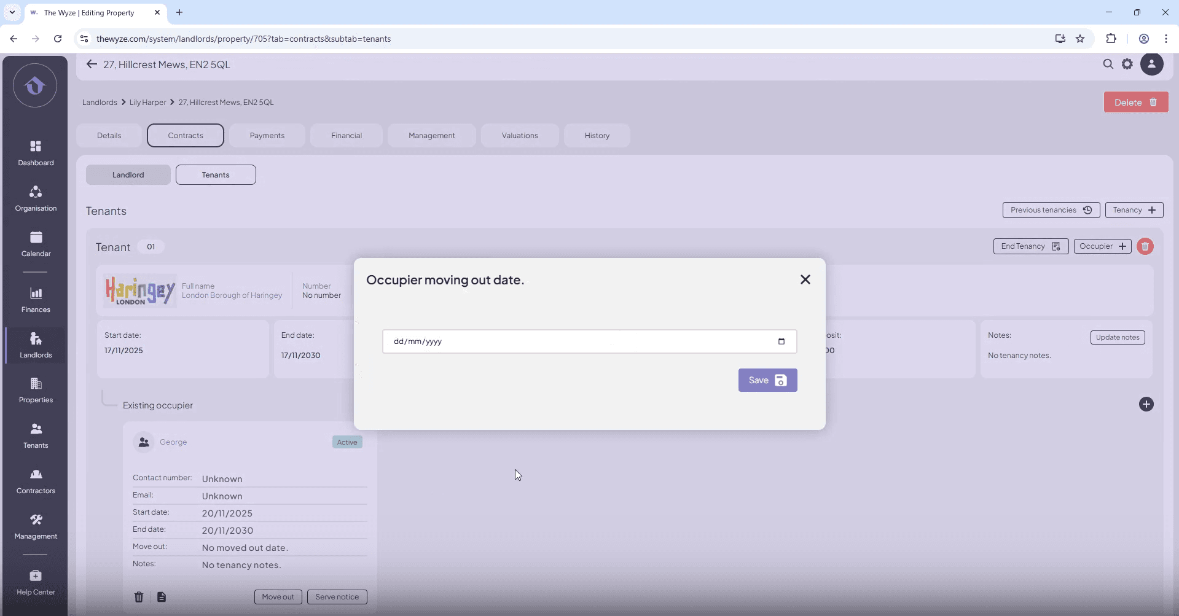1179x616 pixels.
Task: Click the red delete tenant icon
Action: (x=1145, y=246)
